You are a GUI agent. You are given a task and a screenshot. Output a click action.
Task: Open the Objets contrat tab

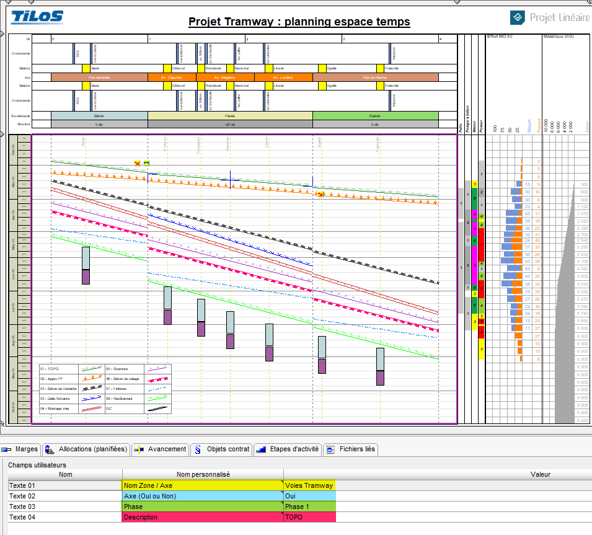tap(221, 449)
